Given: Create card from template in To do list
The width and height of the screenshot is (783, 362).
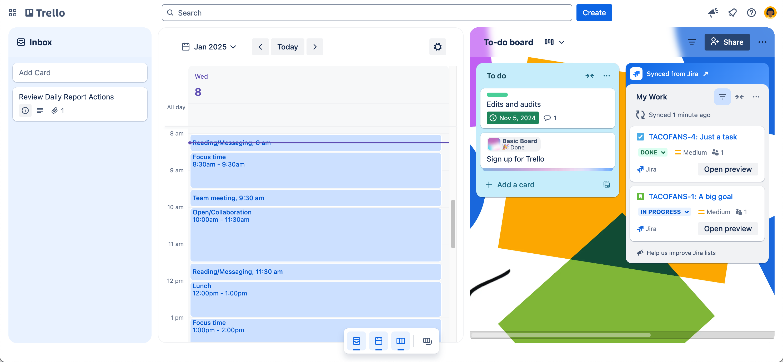Looking at the screenshot, I should coord(606,184).
